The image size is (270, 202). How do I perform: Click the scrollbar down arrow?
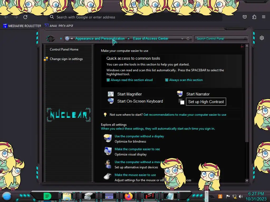pyautogui.click(x=247, y=180)
